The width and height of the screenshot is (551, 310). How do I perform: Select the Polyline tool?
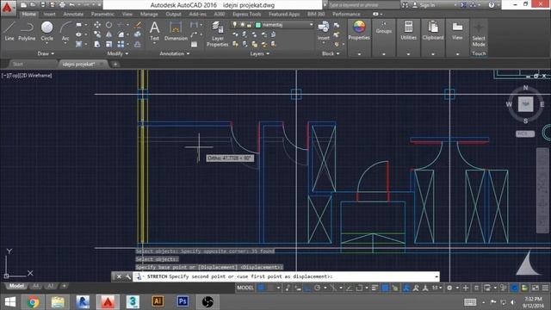pyautogui.click(x=27, y=31)
